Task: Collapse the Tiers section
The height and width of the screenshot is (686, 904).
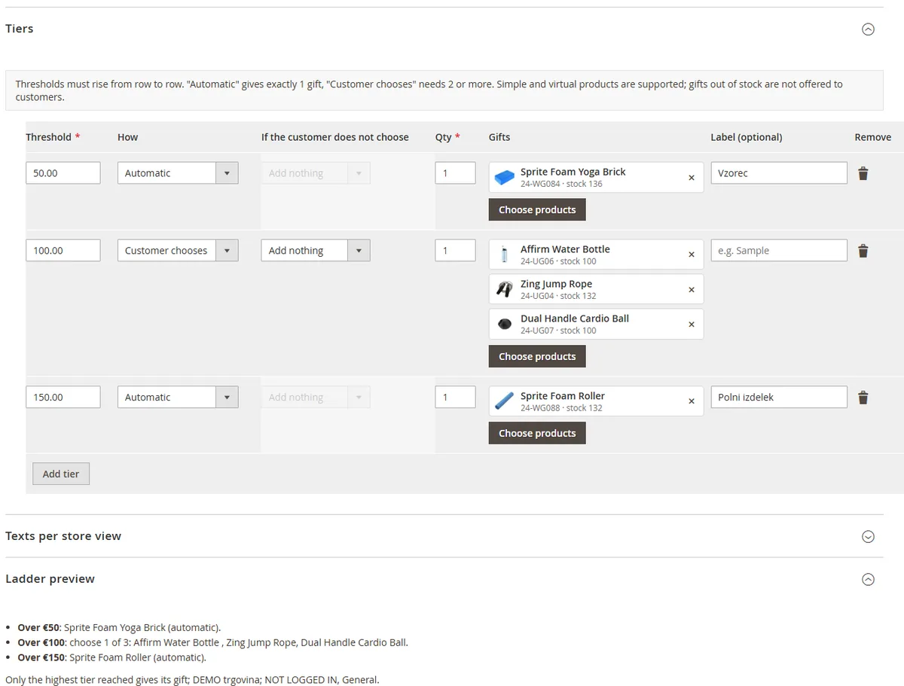Action: coord(868,29)
